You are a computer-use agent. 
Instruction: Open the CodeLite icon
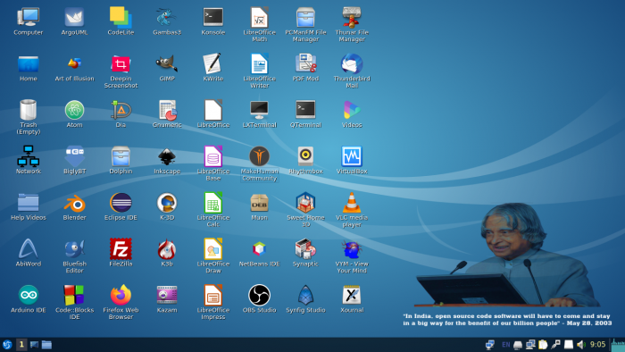(121, 18)
